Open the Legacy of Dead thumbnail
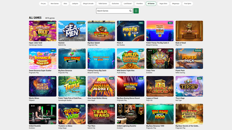This screenshot has width=232, height=130. (160, 86)
